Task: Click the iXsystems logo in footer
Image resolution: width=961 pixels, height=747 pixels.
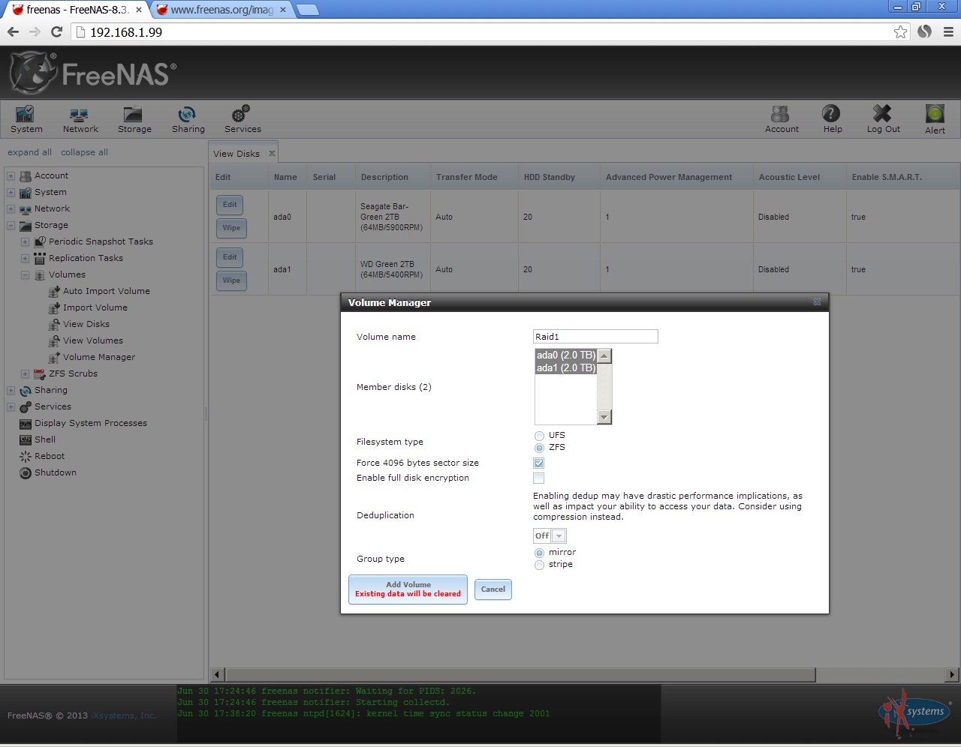Action: pyautogui.click(x=914, y=713)
